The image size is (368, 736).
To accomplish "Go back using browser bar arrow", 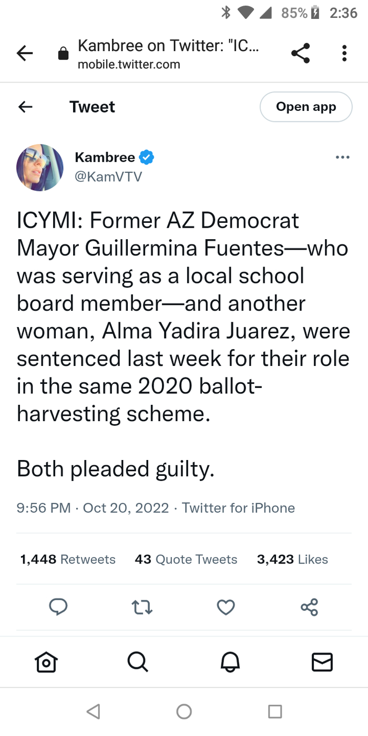I will point(25,53).
